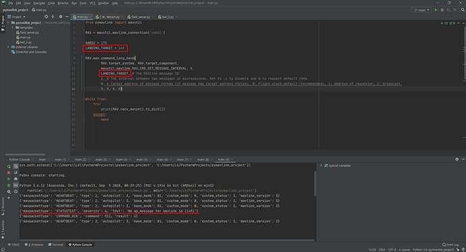Switch to main (9) console tab
The height and width of the screenshot is (252, 466).
[224, 159]
